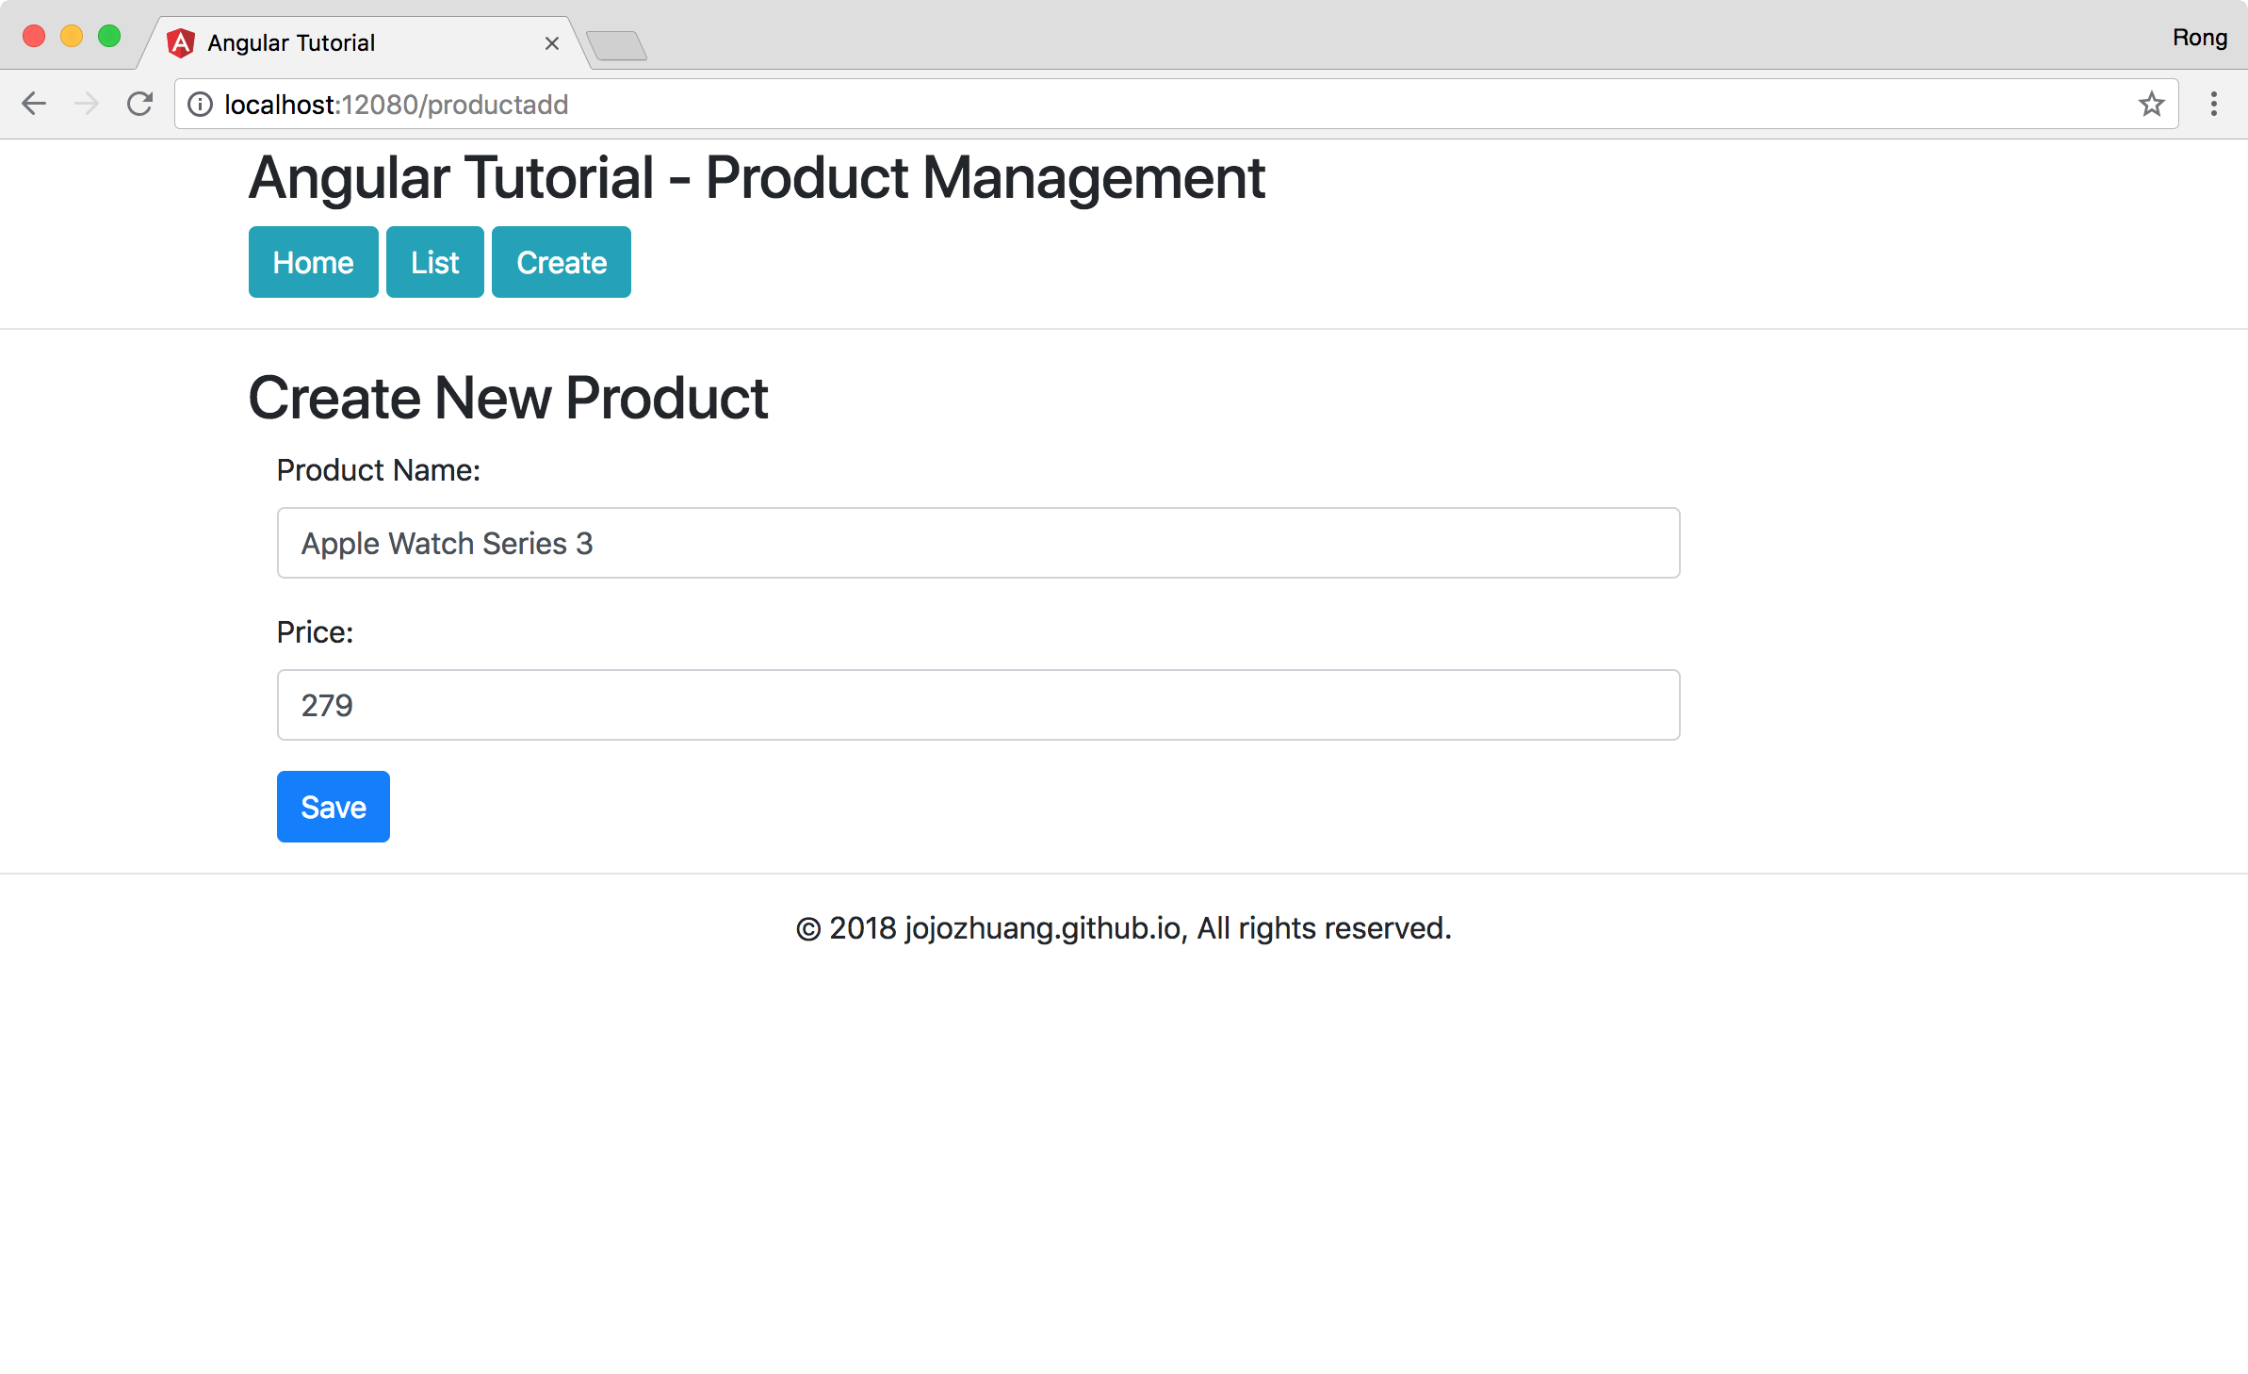Click the address bar URL localhost:12080/productadd
This screenshot has width=2248, height=1374.
(397, 105)
